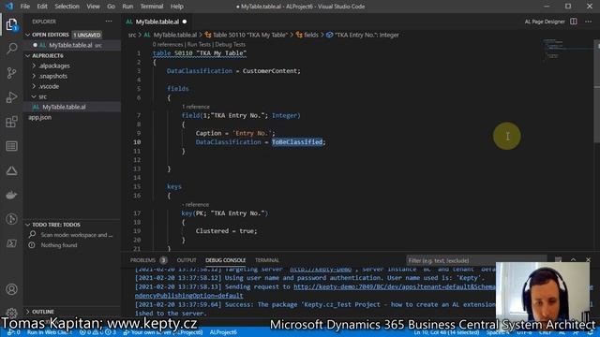Close the bottom panel with X icon

(588, 260)
